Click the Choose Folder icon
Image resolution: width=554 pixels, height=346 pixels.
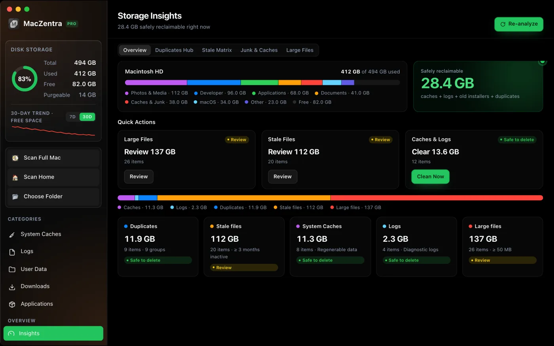15,197
